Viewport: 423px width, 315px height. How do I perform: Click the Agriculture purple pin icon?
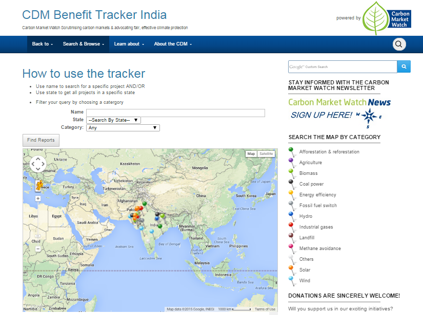coord(291,163)
